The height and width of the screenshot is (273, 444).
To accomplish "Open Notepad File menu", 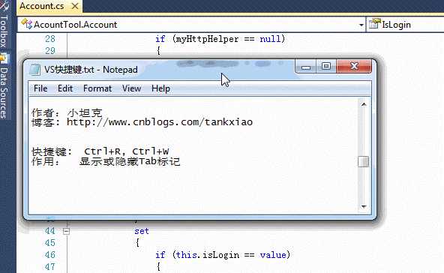I will (x=40, y=88).
